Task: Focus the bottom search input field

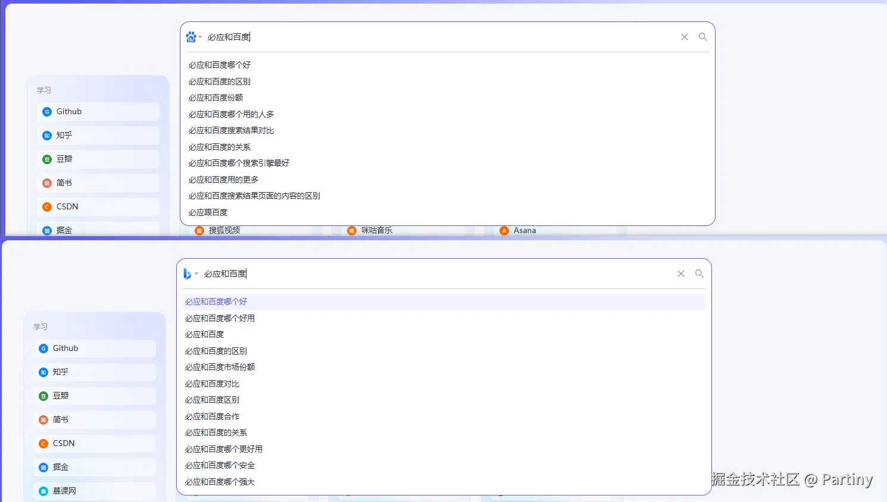Action: (x=437, y=274)
